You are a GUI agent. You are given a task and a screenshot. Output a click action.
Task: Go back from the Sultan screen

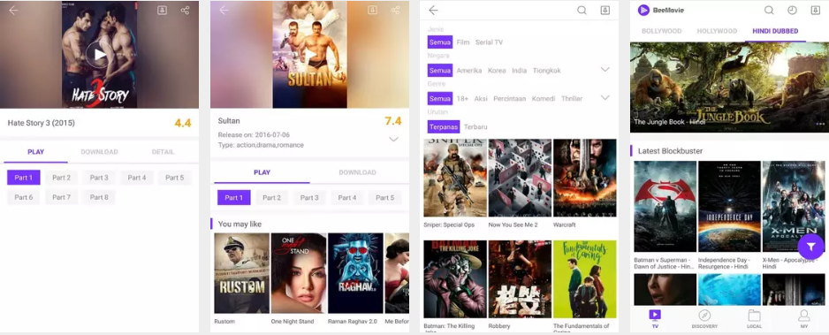click(224, 11)
